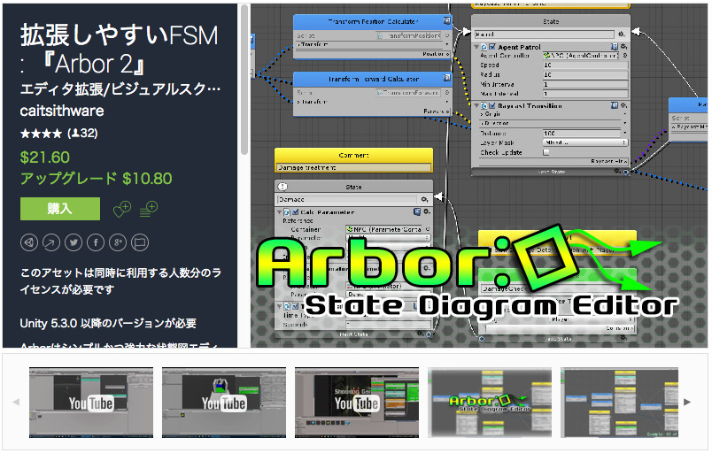
Task: Click the Transform Forward Calculator help icon
Action: 447,79
